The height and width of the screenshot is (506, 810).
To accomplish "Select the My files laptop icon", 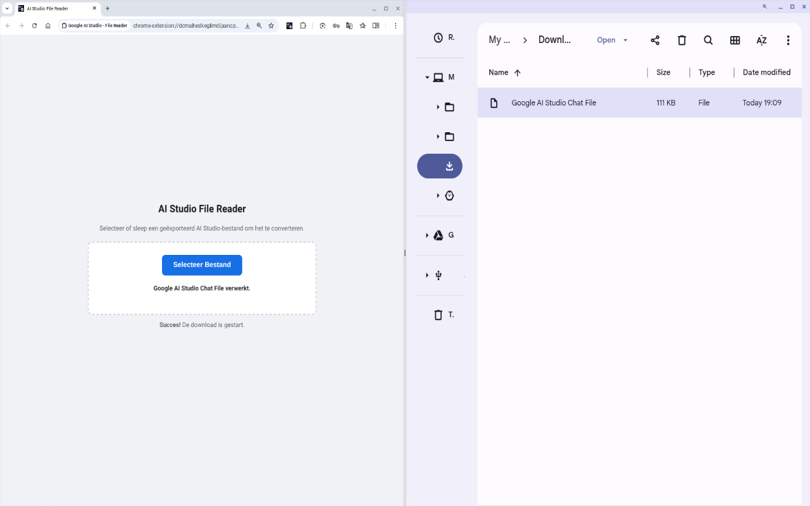I will point(438,78).
